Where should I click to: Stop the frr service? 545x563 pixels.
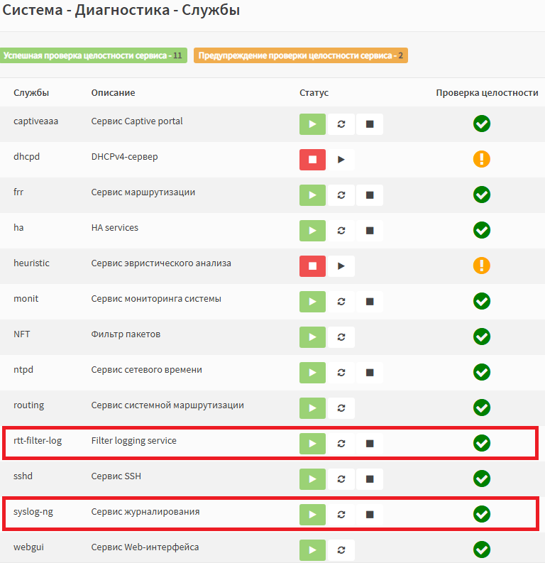point(370,195)
